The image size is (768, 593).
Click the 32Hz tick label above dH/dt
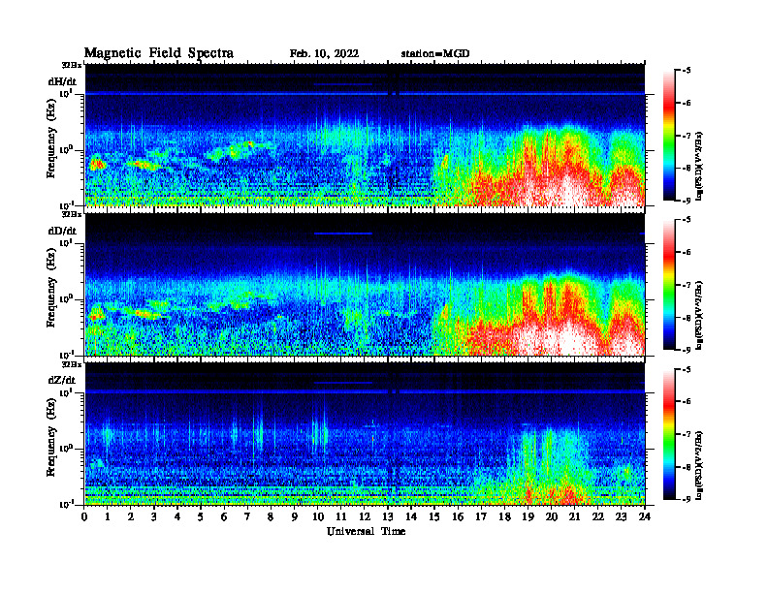(x=72, y=65)
